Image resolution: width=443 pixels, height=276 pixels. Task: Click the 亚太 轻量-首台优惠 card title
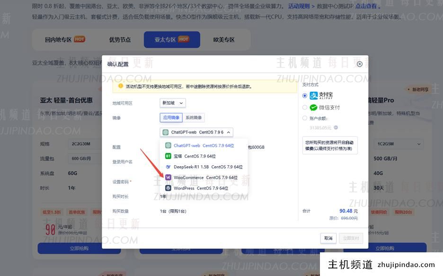pos(66,100)
